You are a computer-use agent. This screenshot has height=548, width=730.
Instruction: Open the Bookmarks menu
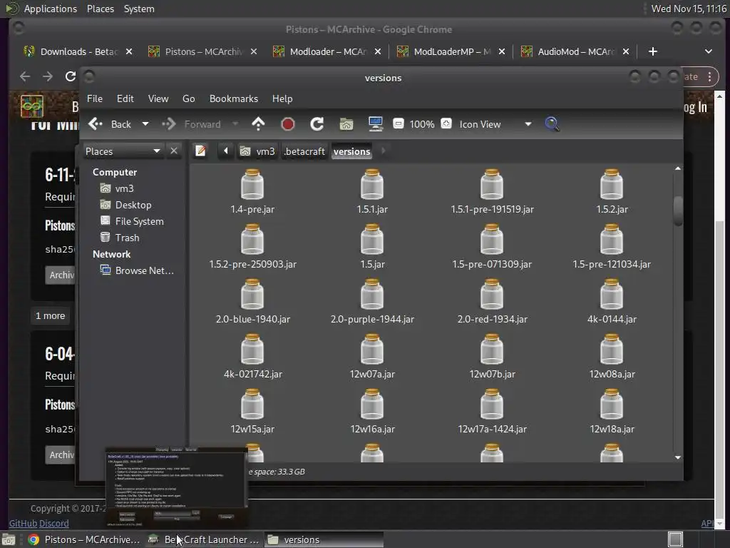pyautogui.click(x=233, y=98)
